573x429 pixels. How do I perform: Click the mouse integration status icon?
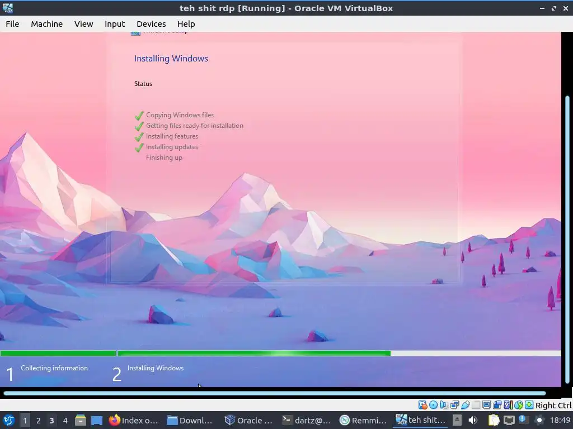(519, 405)
